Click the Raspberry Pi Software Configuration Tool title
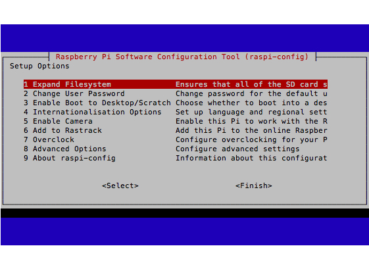 tap(182, 57)
